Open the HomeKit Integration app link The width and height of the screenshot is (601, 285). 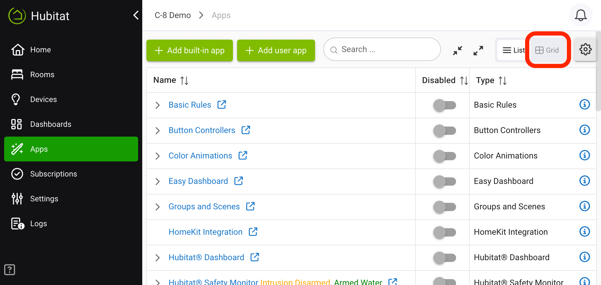point(205,232)
